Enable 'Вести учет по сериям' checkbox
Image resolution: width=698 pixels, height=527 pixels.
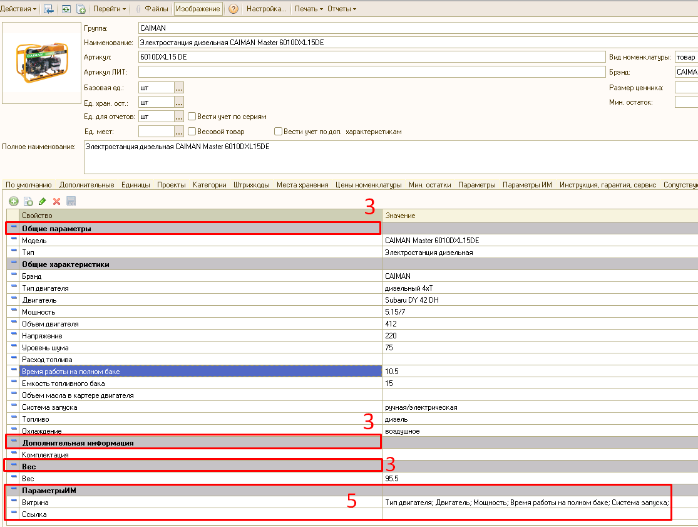192,117
